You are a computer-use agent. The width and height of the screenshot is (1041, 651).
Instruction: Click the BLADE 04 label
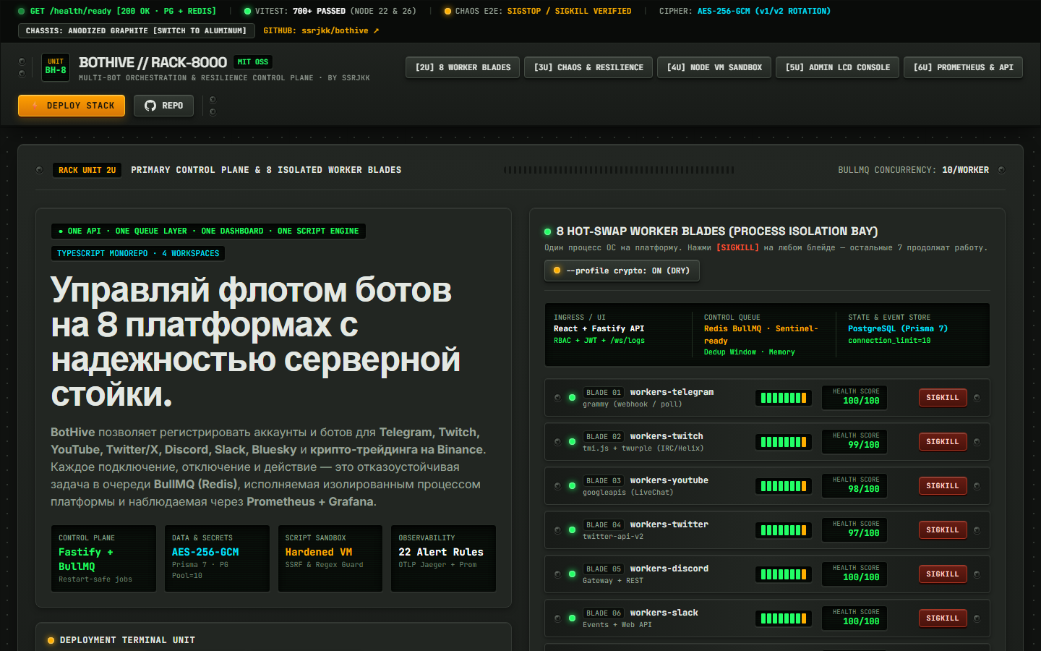[x=604, y=525]
